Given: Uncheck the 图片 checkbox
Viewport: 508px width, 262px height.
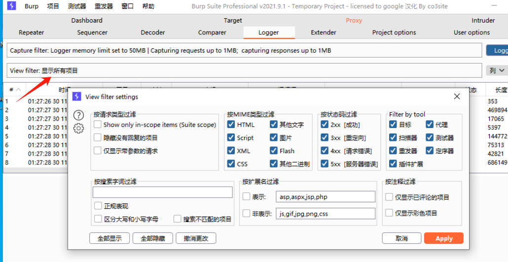Looking at the screenshot, I should (x=273, y=137).
